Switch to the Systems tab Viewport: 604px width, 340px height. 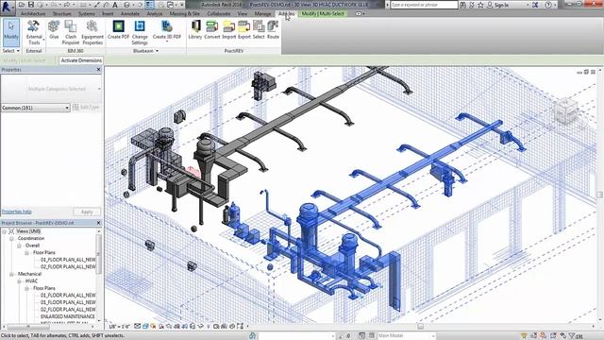pyautogui.click(x=87, y=13)
